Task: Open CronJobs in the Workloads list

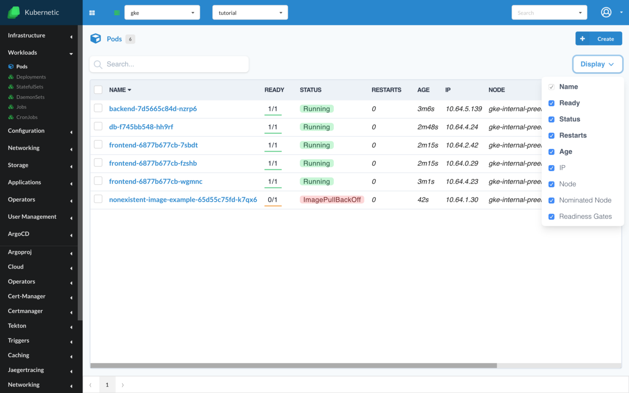Action: (27, 117)
